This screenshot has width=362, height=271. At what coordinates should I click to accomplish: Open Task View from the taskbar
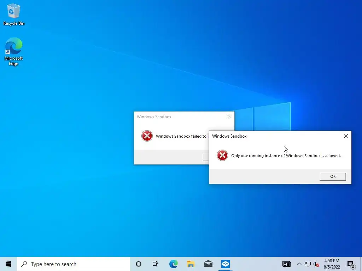click(156, 264)
